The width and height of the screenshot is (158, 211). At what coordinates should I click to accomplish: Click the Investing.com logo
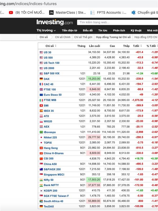(55, 22)
